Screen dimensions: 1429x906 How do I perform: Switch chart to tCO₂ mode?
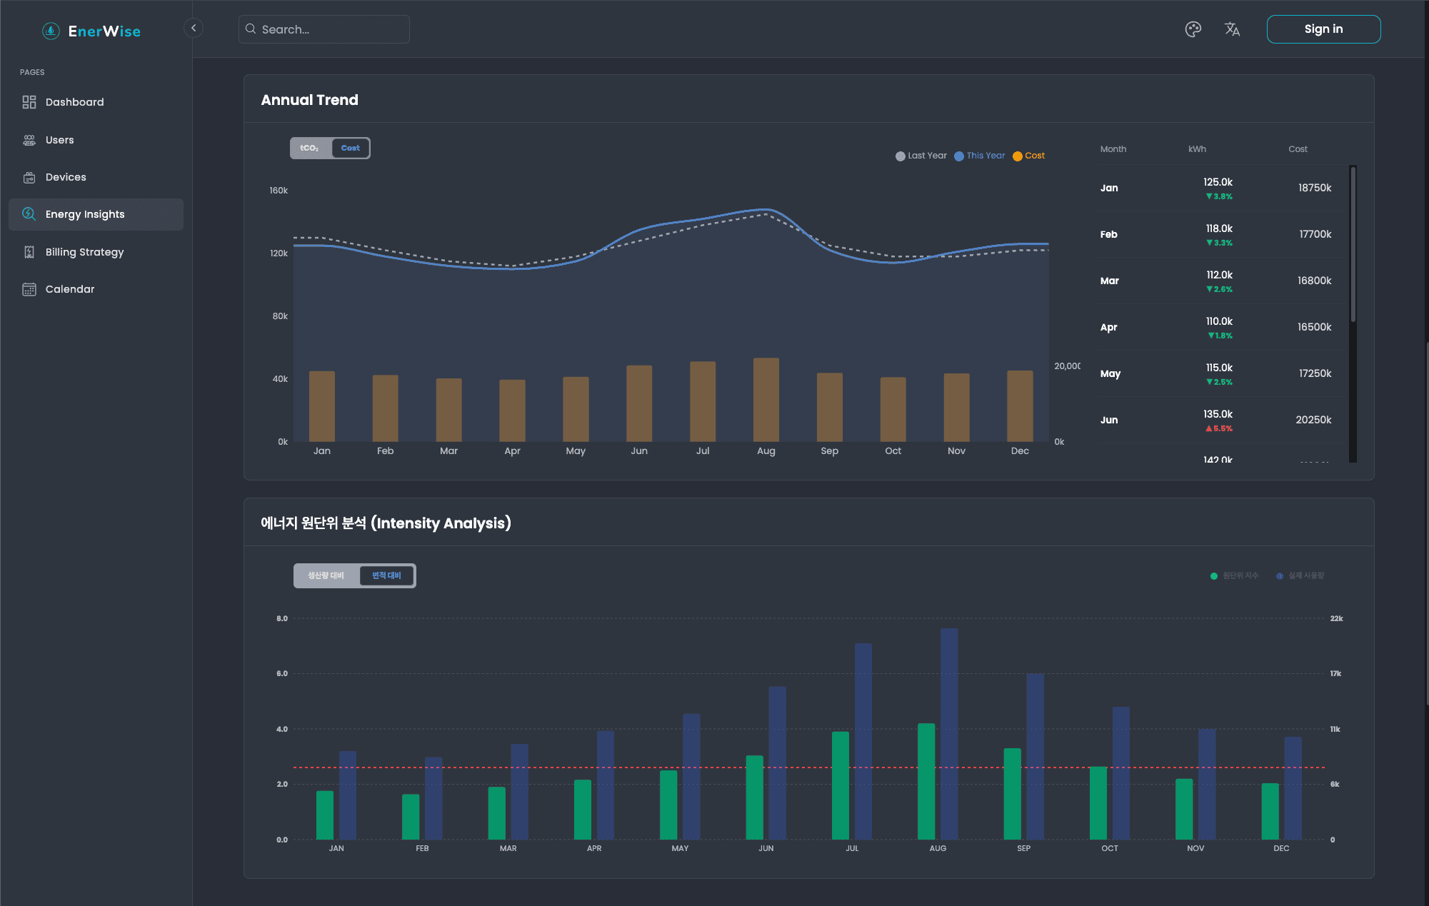point(310,148)
